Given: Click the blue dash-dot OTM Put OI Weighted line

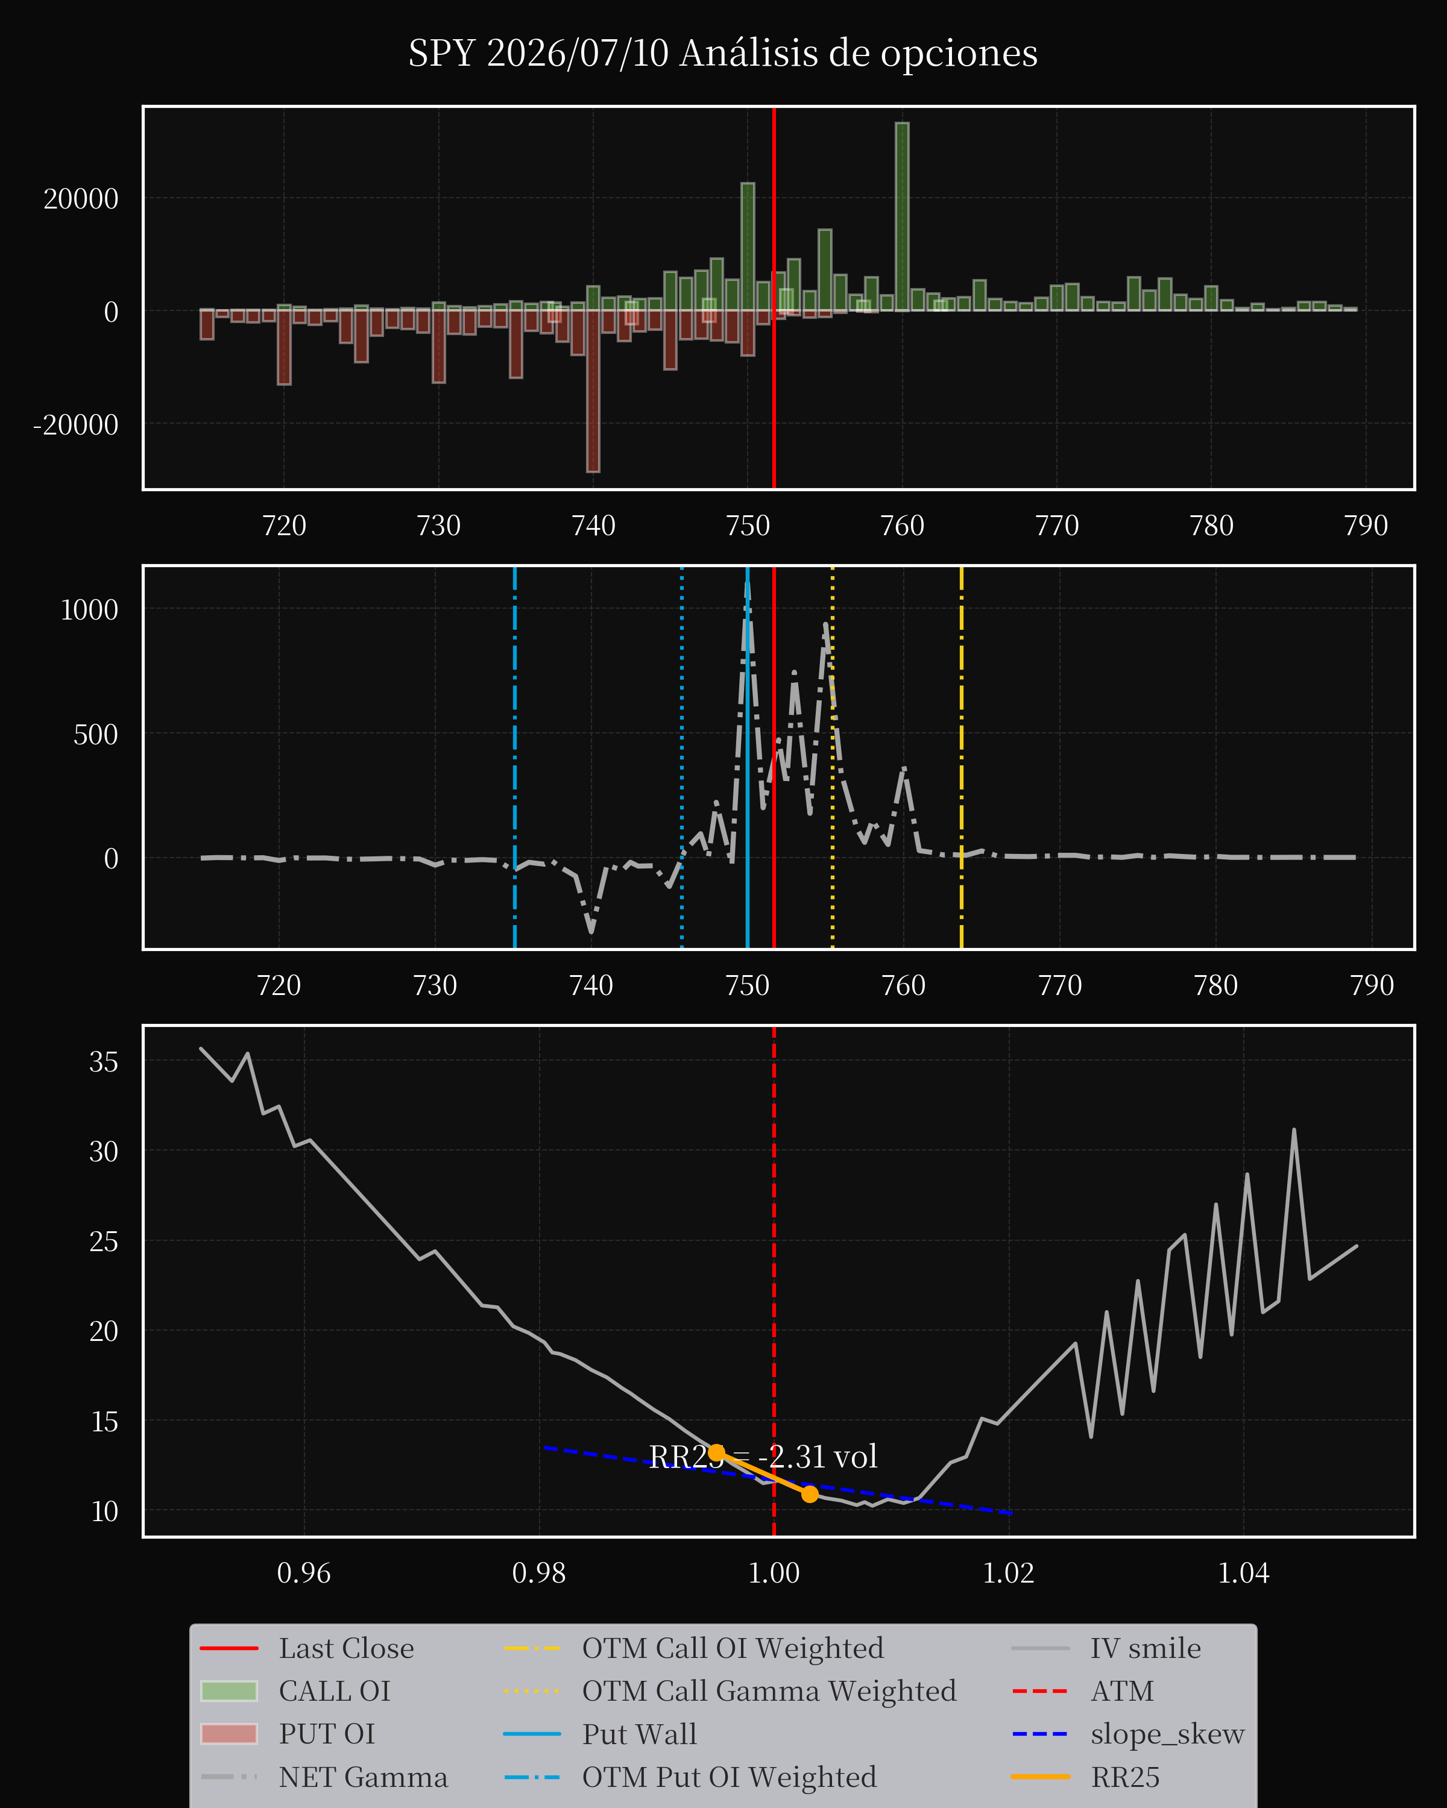Looking at the screenshot, I should 514,757.
